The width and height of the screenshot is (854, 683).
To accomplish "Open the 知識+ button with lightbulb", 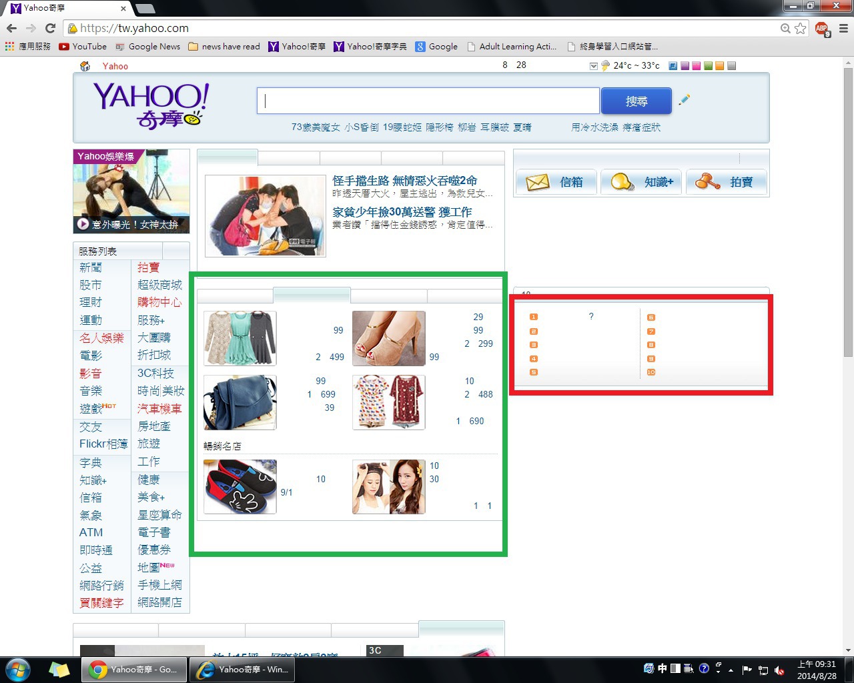I will [641, 181].
